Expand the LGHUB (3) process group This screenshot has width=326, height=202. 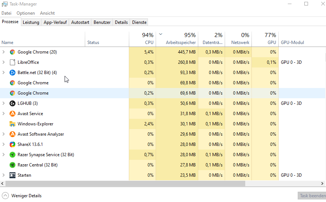[x=4, y=103]
